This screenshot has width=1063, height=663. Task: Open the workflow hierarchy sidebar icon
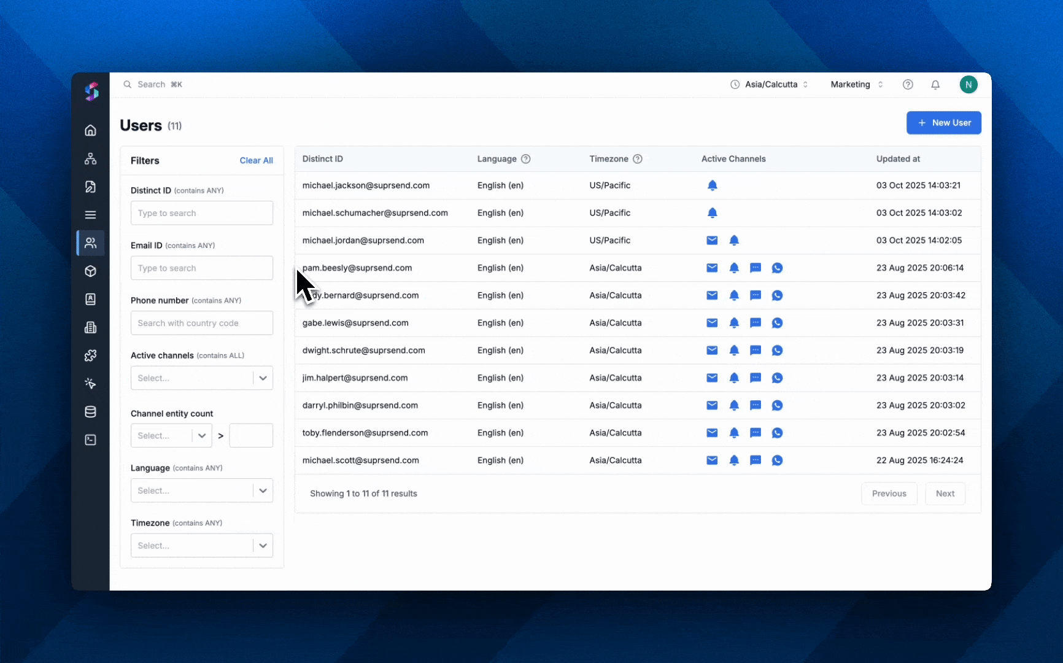(90, 158)
